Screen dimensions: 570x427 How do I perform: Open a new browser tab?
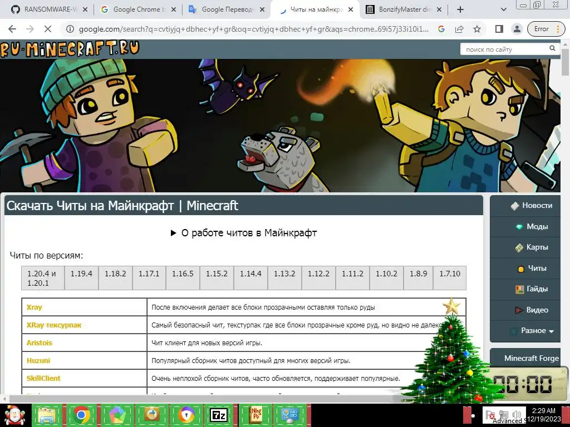tap(460, 9)
